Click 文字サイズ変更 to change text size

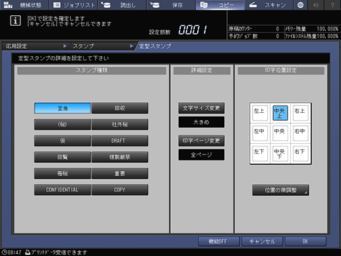[201, 108]
